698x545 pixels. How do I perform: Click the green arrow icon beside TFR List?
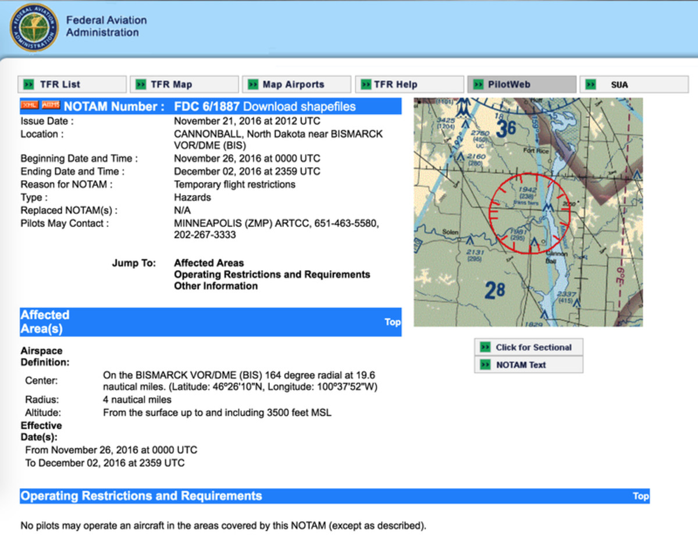(29, 85)
